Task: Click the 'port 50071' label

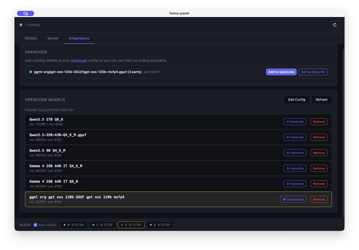Action: pos(152,72)
